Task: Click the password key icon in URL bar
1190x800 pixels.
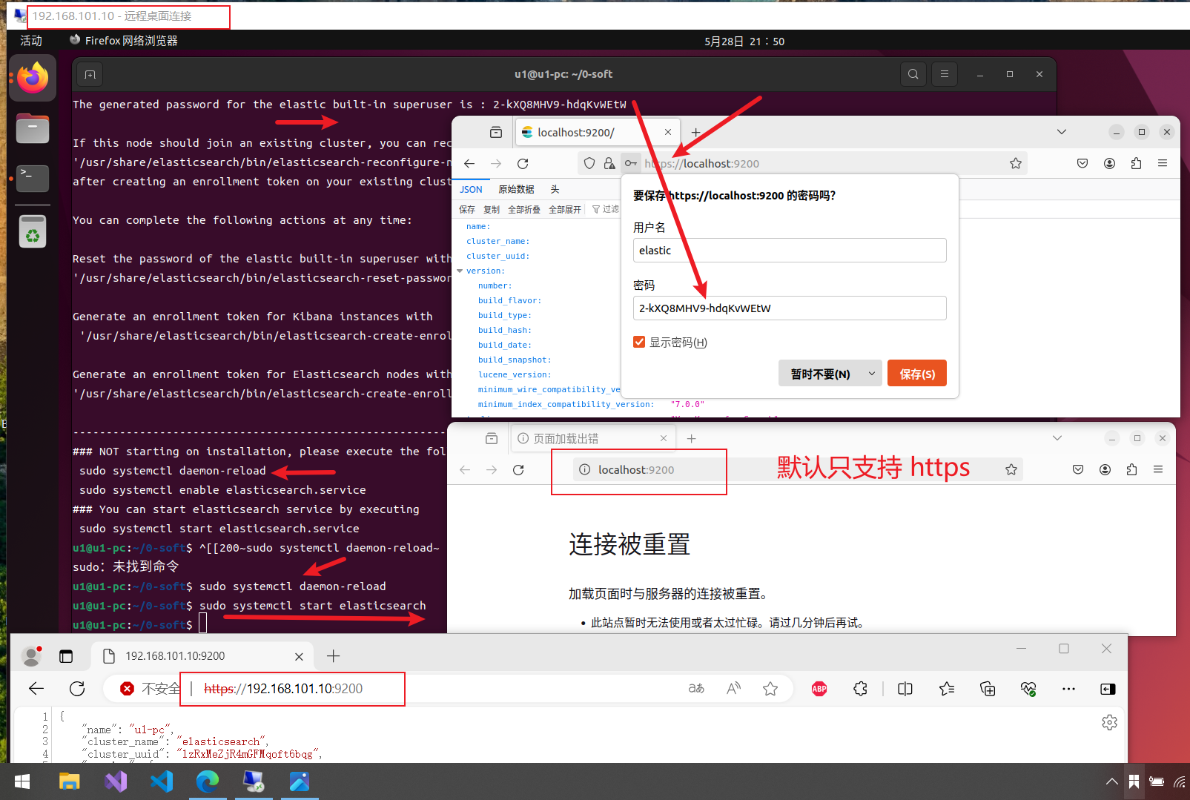Action: [630, 163]
